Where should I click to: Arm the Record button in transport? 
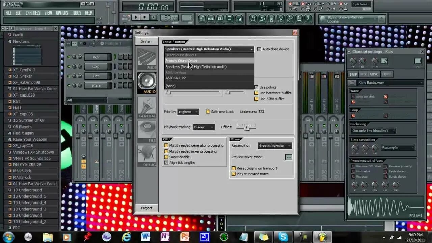[x=154, y=17]
